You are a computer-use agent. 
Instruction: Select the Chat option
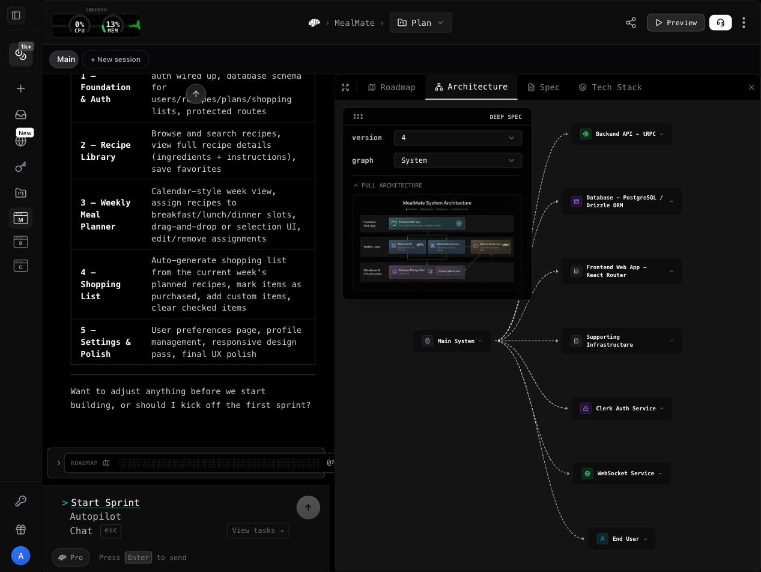tap(81, 531)
